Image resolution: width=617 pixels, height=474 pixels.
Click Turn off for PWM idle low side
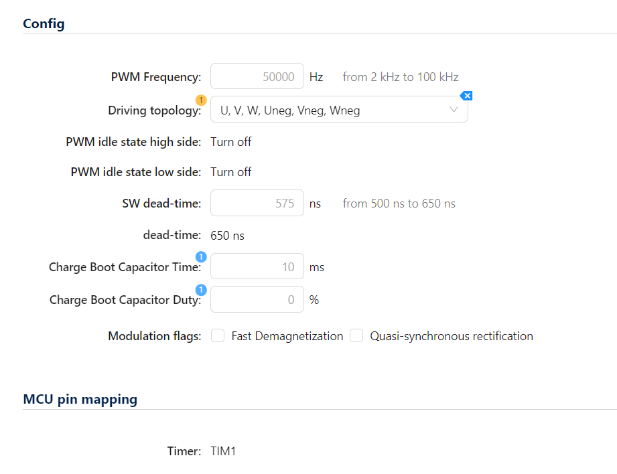pyautogui.click(x=231, y=172)
